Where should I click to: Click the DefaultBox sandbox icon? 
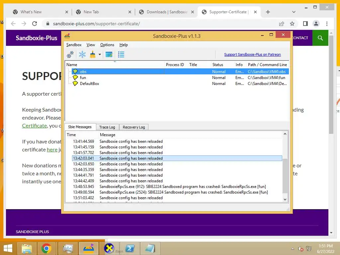point(75,83)
